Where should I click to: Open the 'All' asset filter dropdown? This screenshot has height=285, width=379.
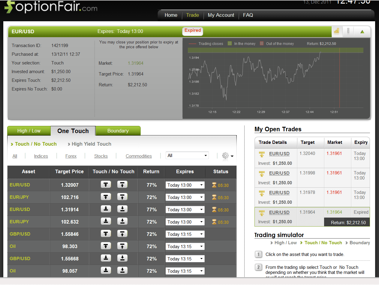click(187, 156)
